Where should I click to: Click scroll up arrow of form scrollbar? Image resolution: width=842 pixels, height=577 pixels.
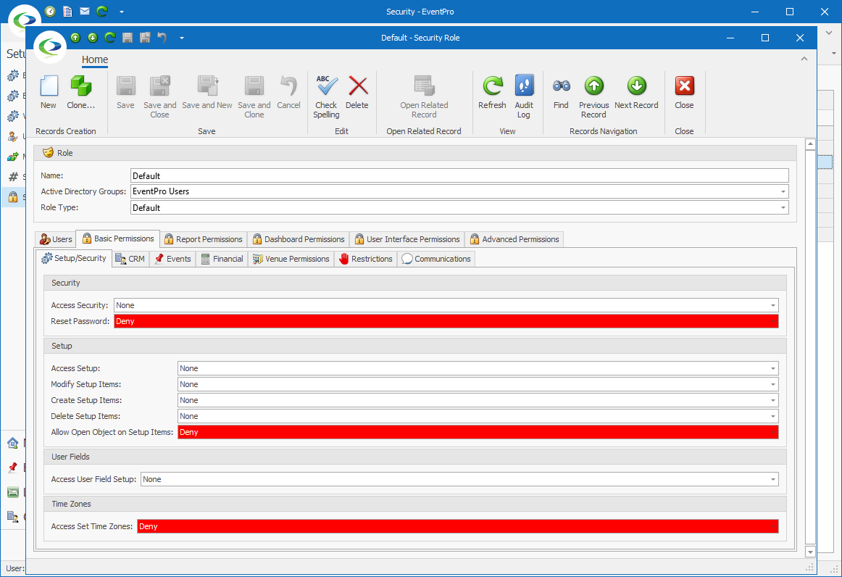point(810,144)
